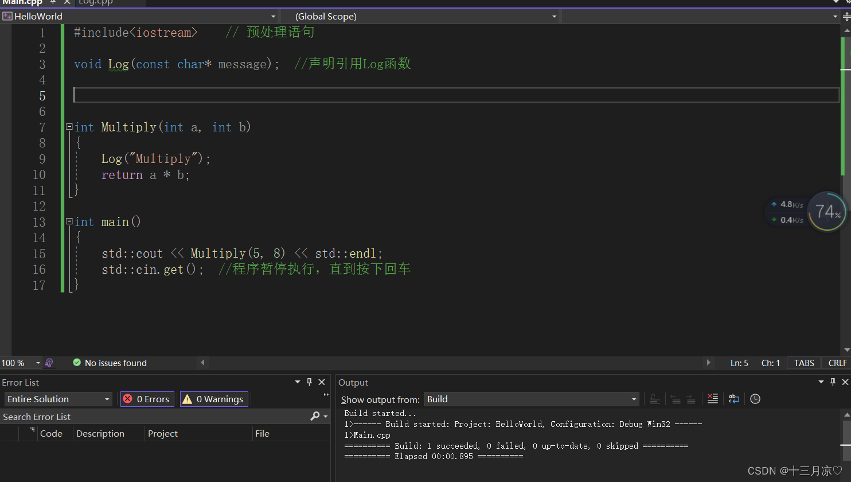Image resolution: width=851 pixels, height=482 pixels.
Task: Click the Output panel scroll up arrow
Action: (x=846, y=414)
